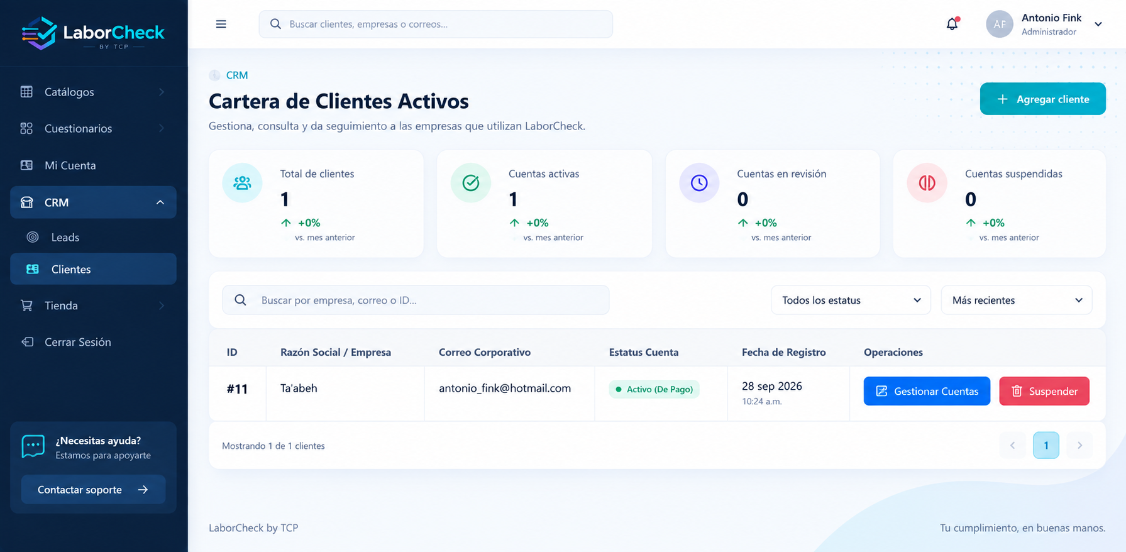Click the previous page arrow
Viewport: 1126px width, 552px height.
[1012, 445]
